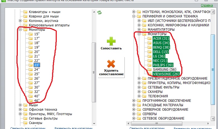Select BENQ (38) category
Screen dimensions: 218x129
(x=161, y=47)
